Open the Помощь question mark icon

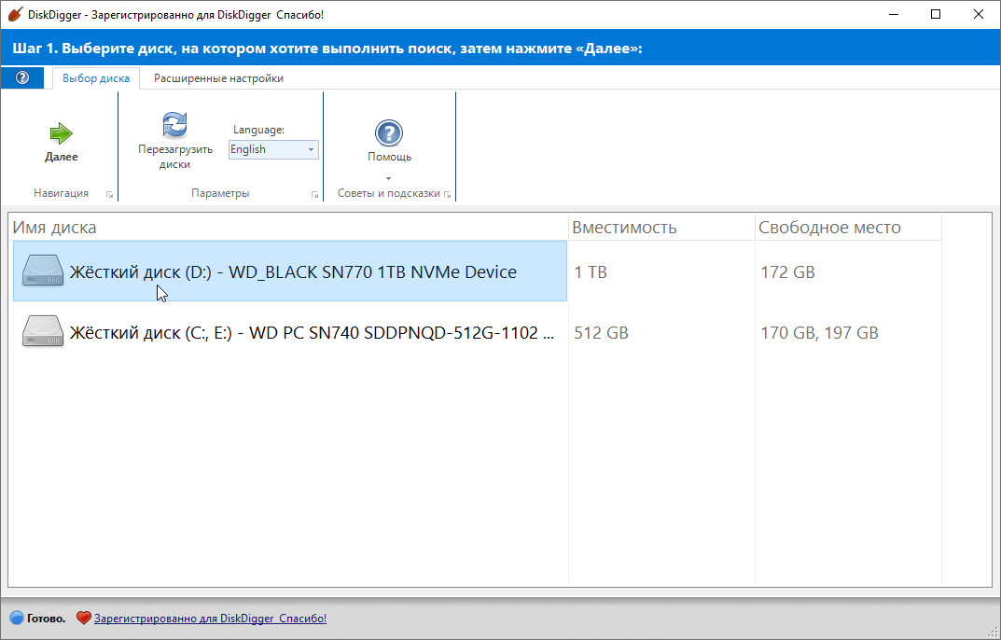389,132
